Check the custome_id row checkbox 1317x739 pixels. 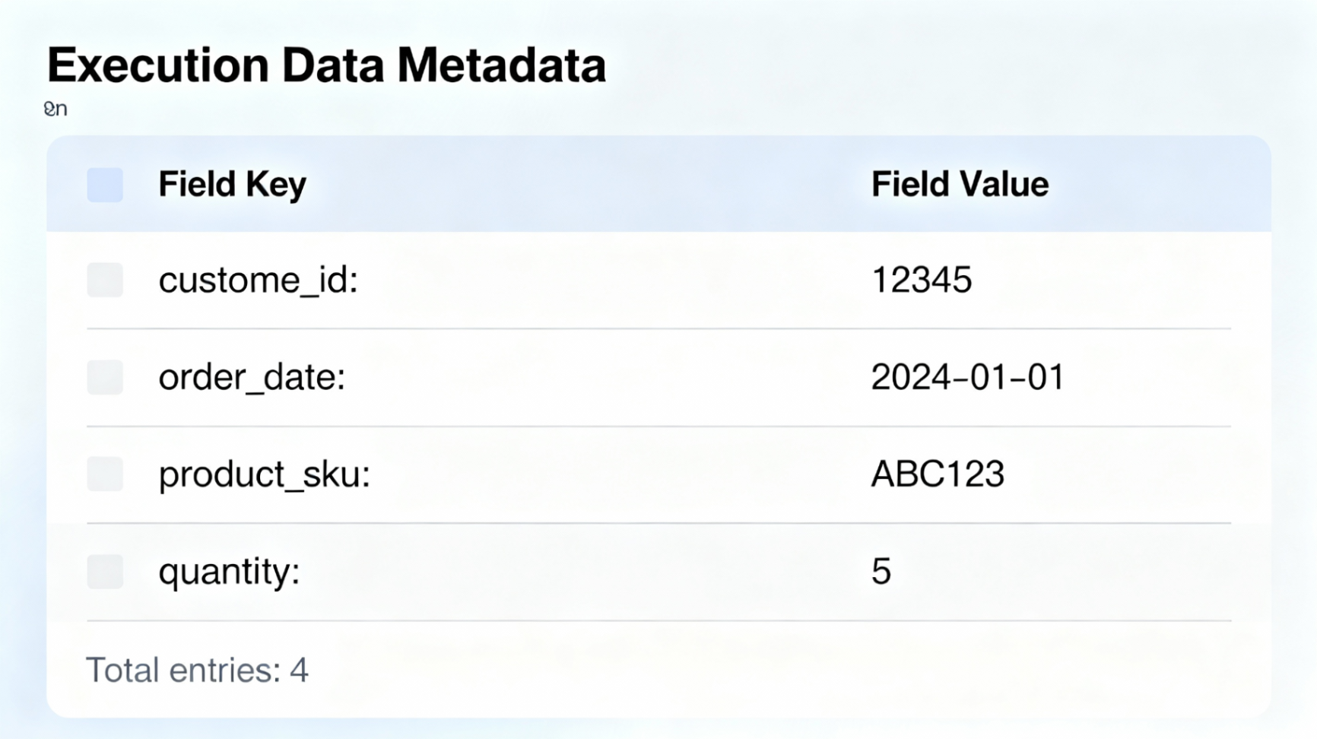[x=105, y=281]
